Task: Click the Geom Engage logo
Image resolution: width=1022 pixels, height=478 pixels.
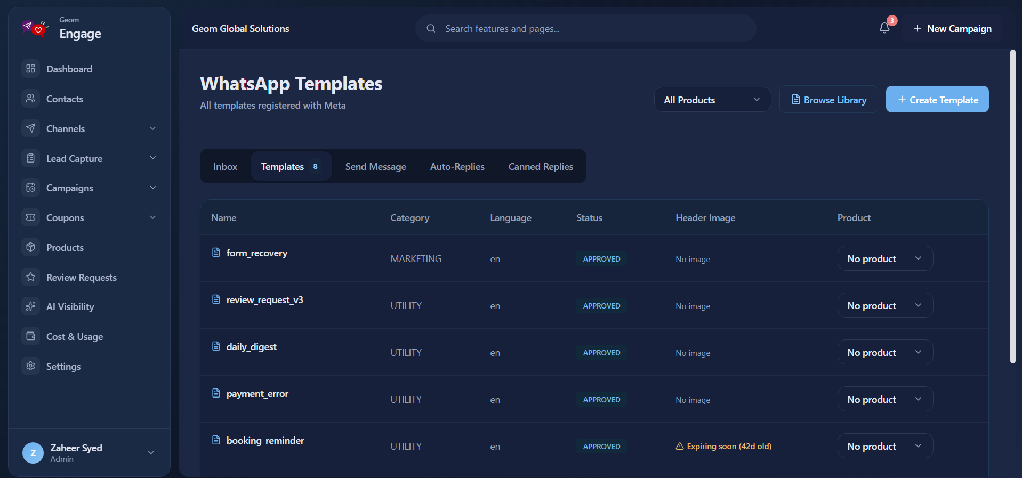Action: point(35,28)
